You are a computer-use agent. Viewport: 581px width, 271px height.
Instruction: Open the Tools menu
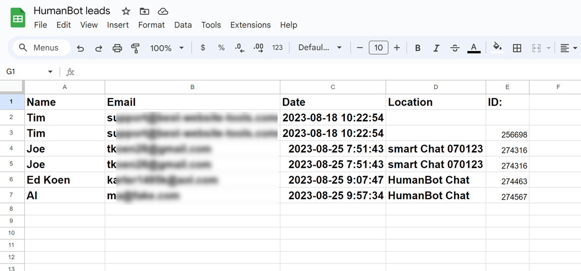tap(211, 25)
